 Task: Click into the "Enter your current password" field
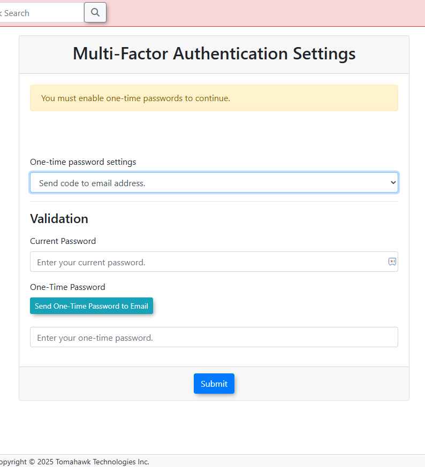point(203,262)
